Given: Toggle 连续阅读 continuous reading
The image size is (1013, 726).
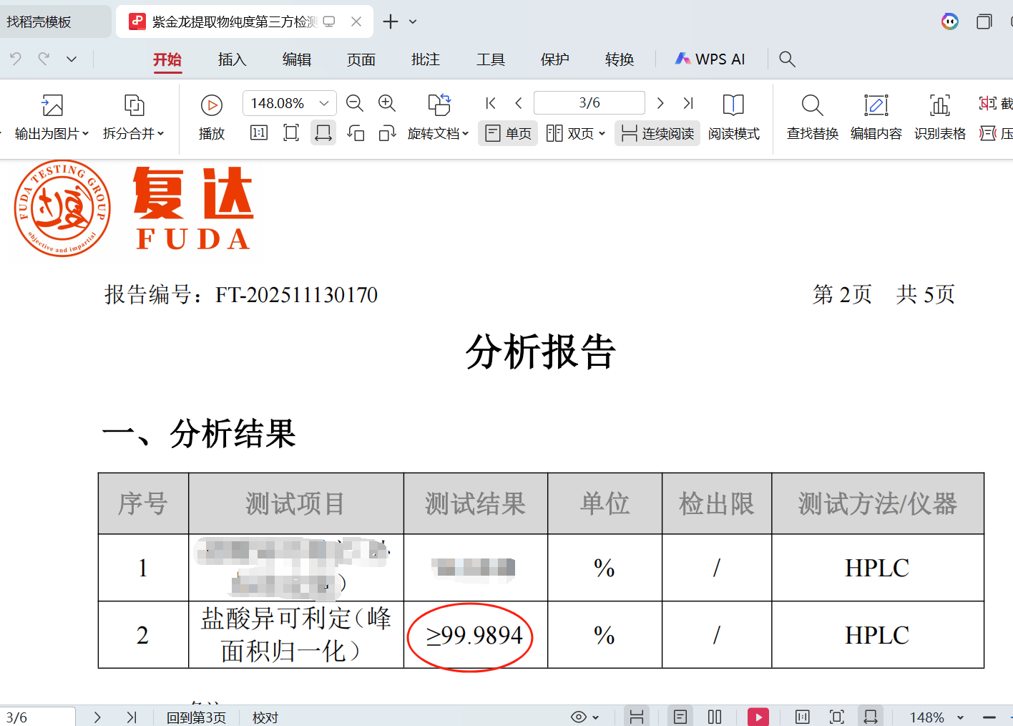Looking at the screenshot, I should coord(657,133).
